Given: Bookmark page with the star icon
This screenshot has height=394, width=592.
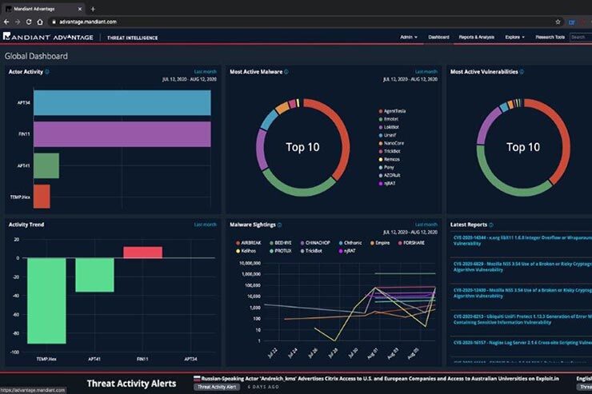Looking at the screenshot, I should [x=558, y=22].
